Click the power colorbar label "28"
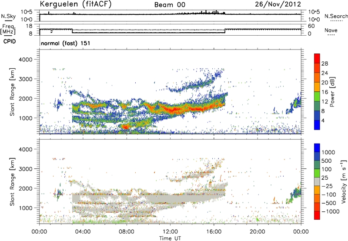The image size is (348, 241). (x=325, y=64)
